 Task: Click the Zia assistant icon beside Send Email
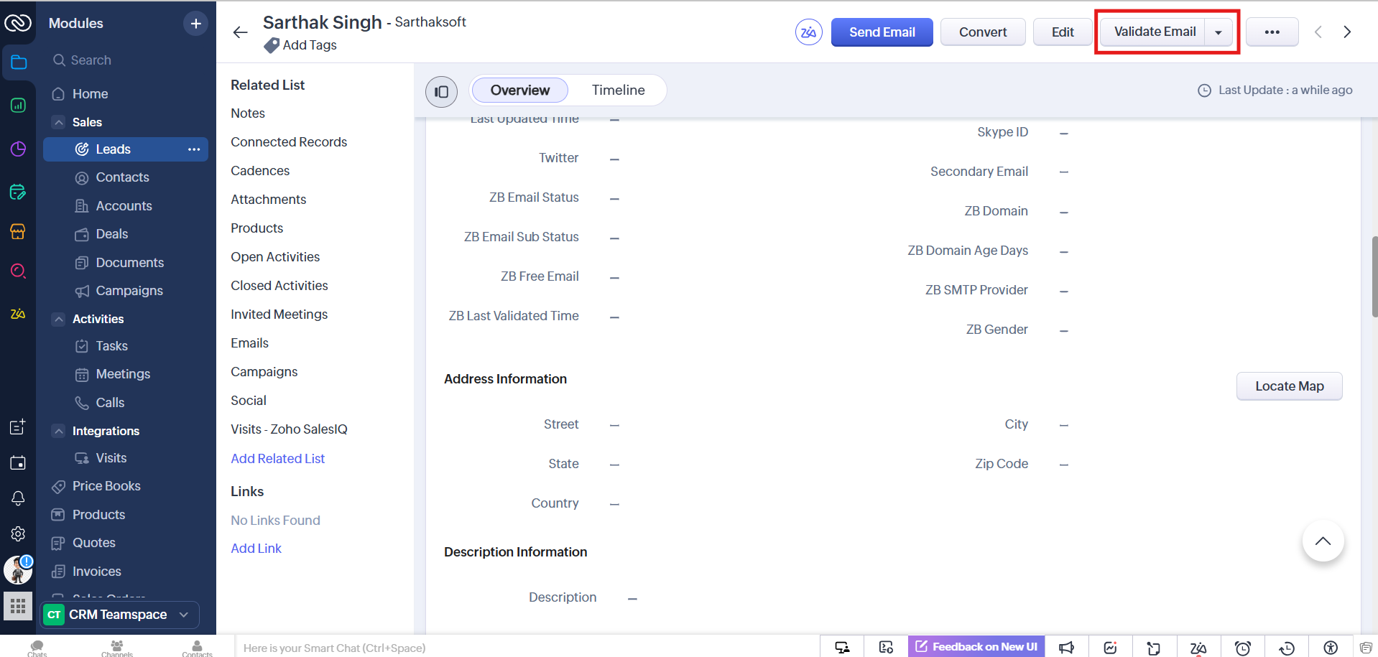(808, 32)
